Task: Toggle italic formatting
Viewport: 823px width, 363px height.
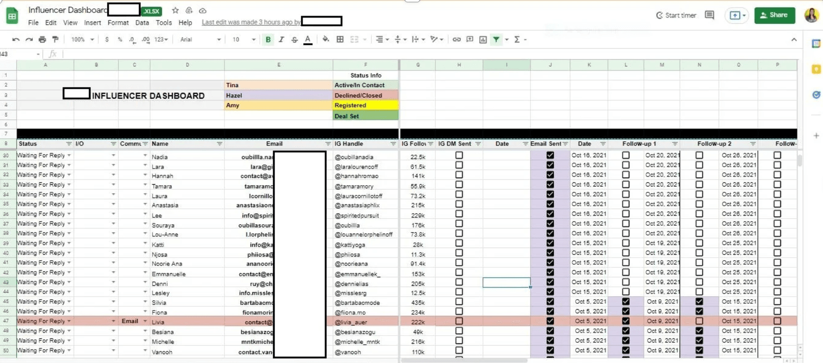Action: [281, 40]
